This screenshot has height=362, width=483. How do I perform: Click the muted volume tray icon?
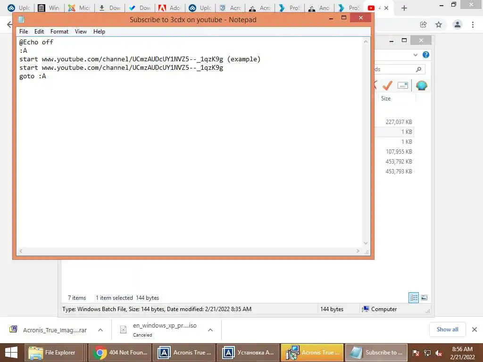tap(439, 353)
